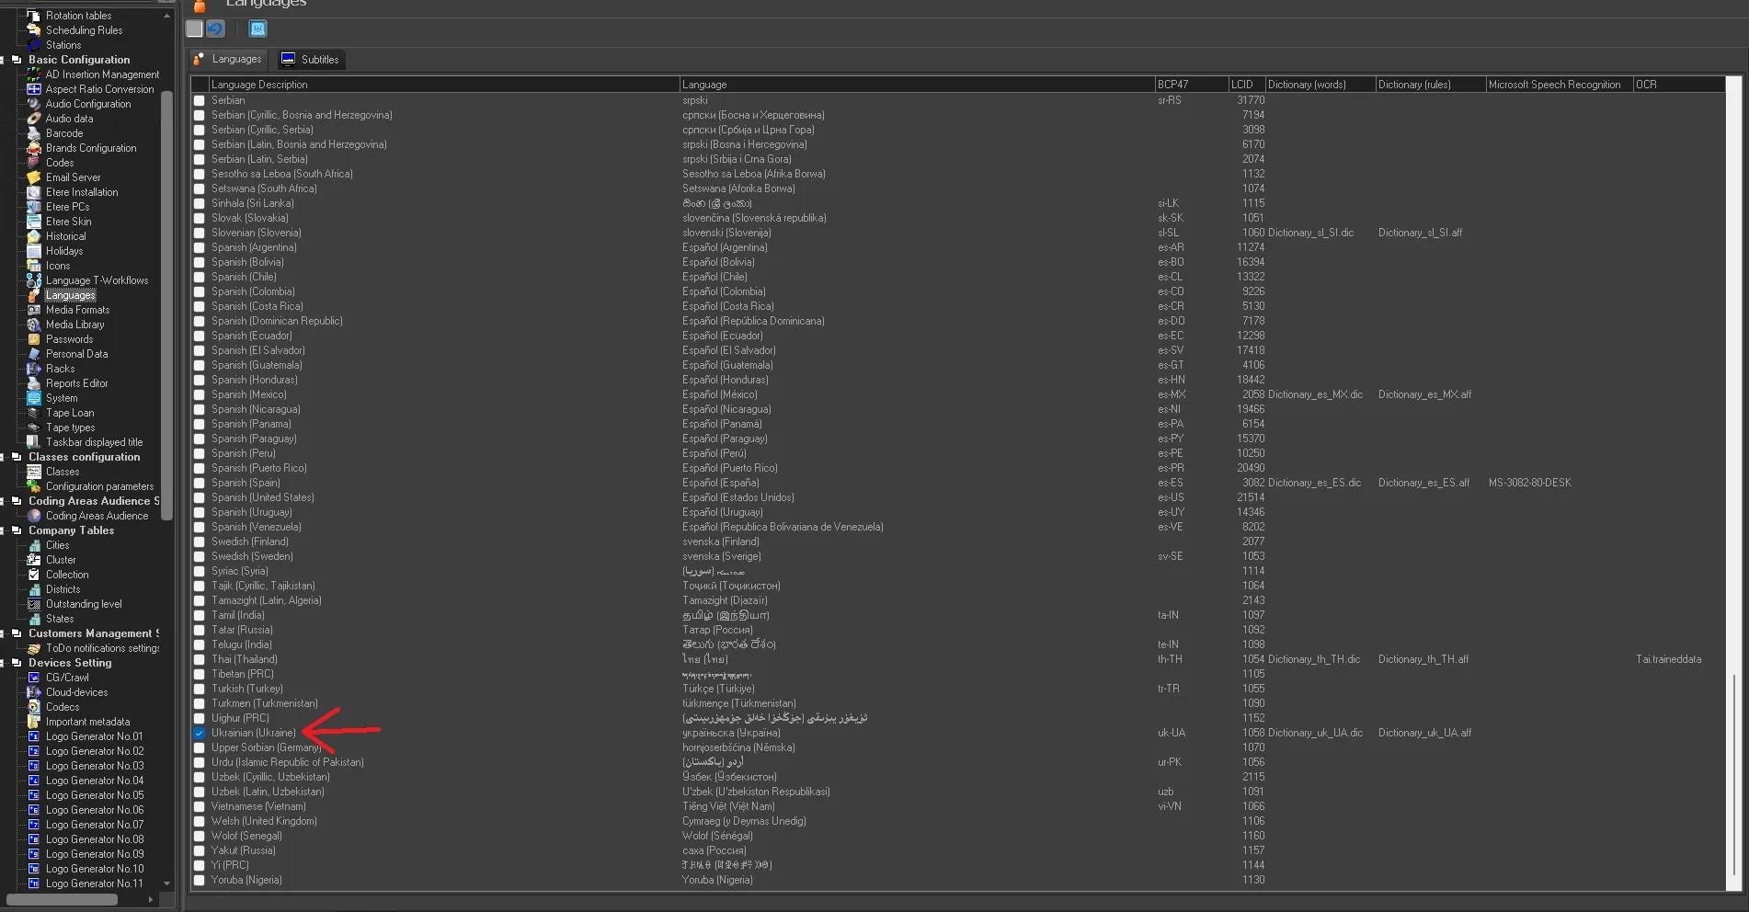The width and height of the screenshot is (1749, 912).
Task: Collapse the Company Tables tree node
Action: pyautogui.click(x=3, y=530)
